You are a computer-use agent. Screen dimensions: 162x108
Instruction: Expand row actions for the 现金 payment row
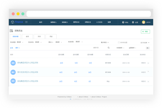[148, 82]
